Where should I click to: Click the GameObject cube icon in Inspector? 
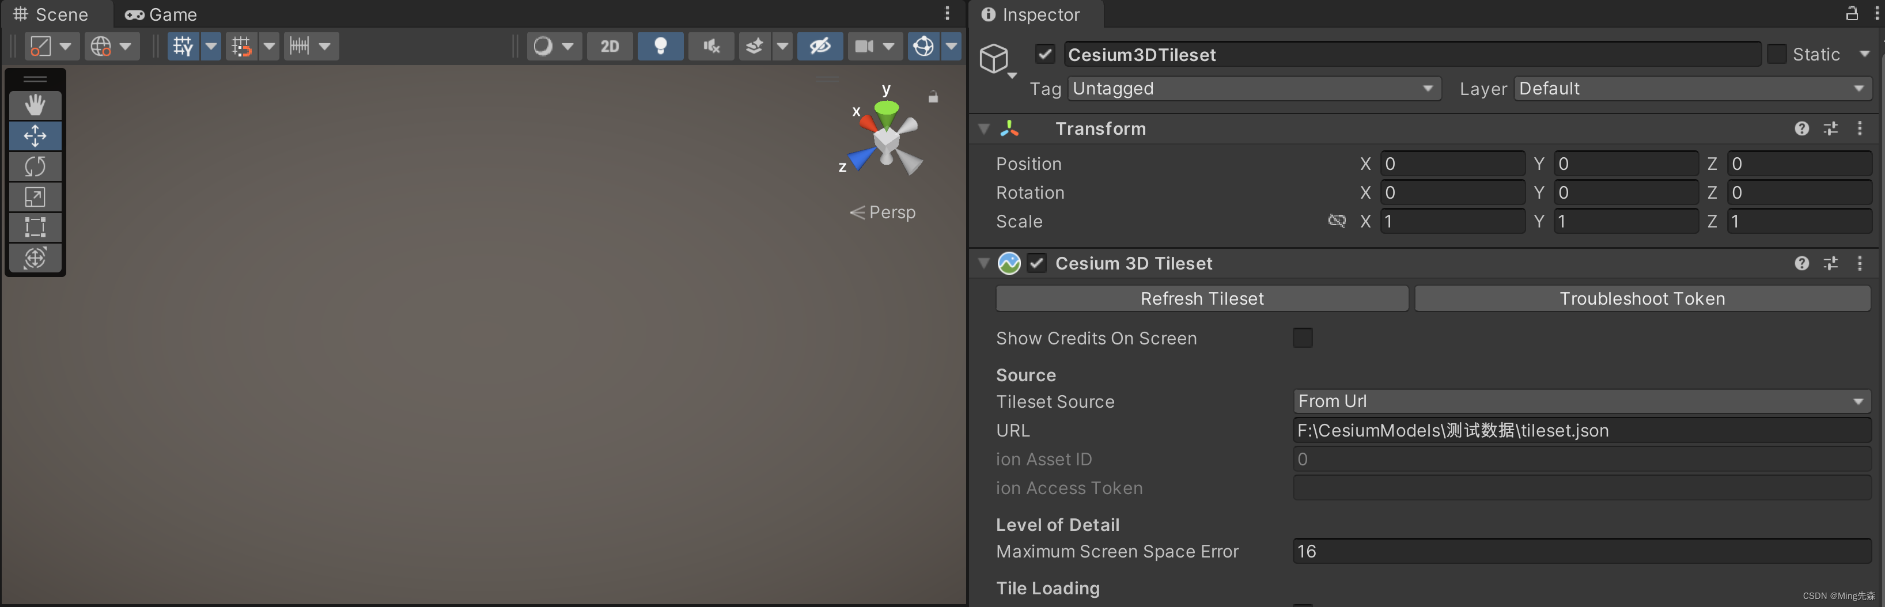[x=994, y=58]
